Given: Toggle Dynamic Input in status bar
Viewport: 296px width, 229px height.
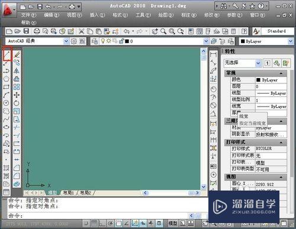Looking at the screenshot, I should pyautogui.click(x=143, y=223).
